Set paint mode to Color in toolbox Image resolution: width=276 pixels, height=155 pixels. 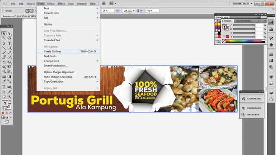[x=3, y=113]
